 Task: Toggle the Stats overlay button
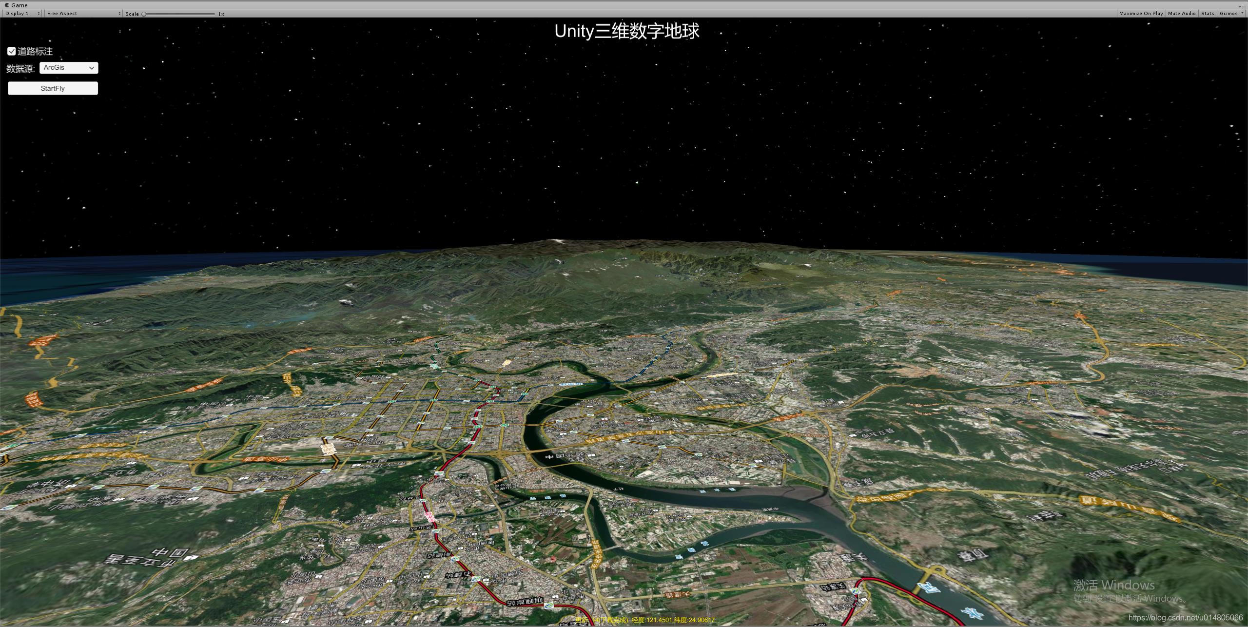point(1208,14)
